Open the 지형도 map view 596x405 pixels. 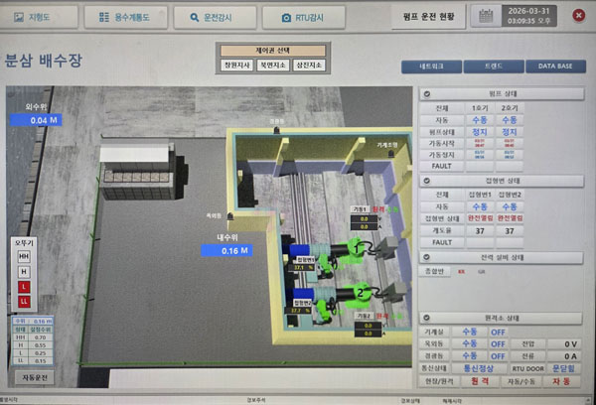(x=40, y=17)
